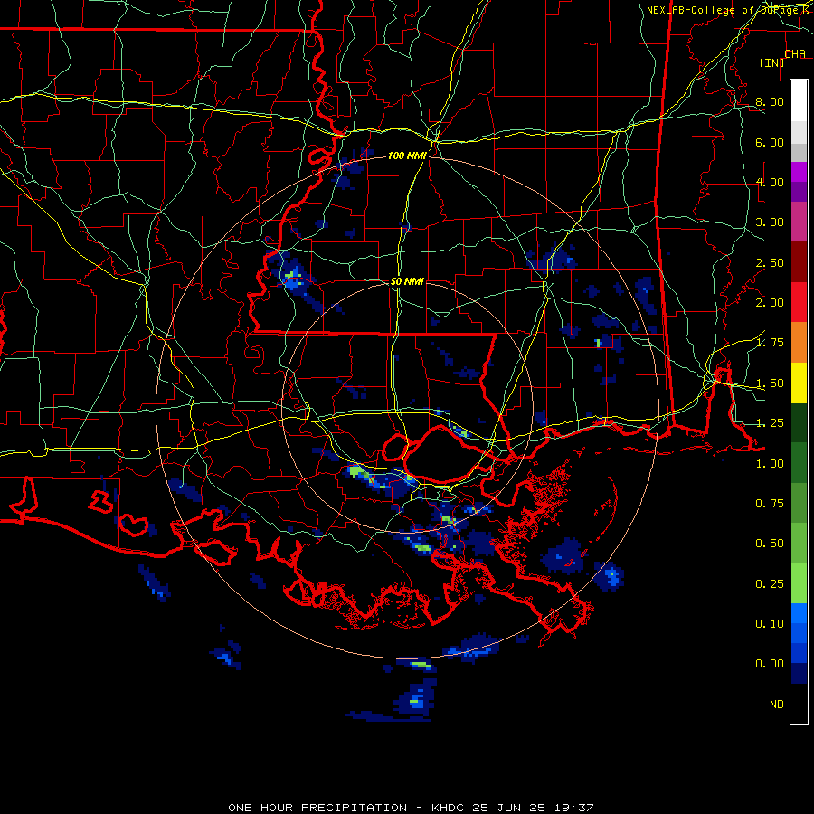Click the '0.75' legend value
Viewport: 814px width, 814px height.
pos(770,504)
